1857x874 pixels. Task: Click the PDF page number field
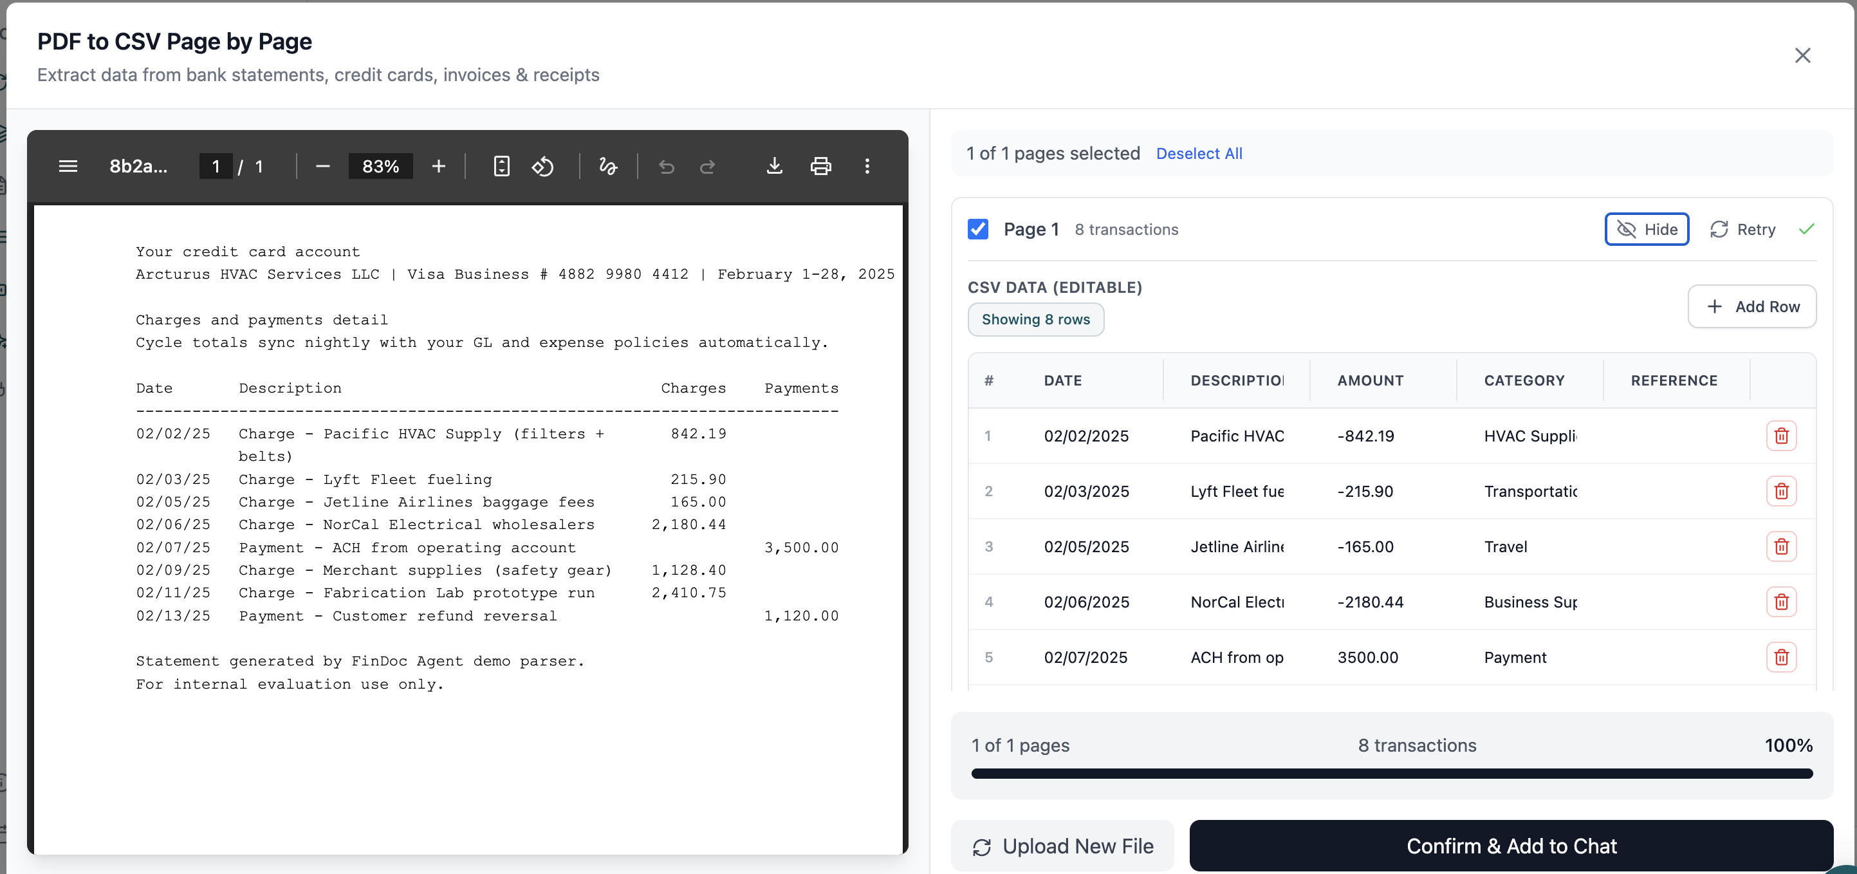tap(216, 167)
